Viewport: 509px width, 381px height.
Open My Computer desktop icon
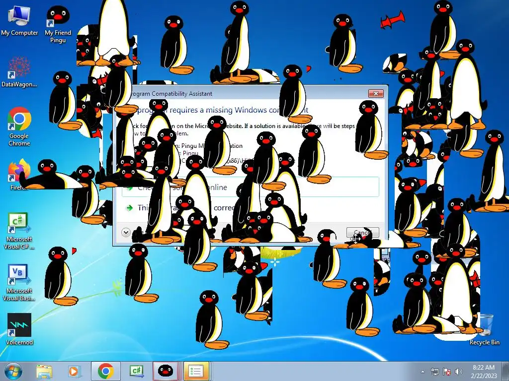pyautogui.click(x=19, y=20)
